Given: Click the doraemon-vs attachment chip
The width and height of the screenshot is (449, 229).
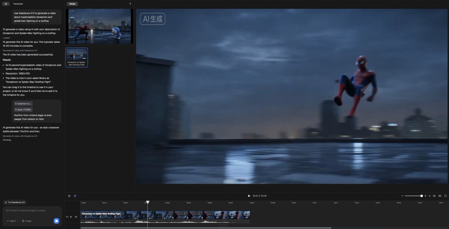Looking at the screenshot, I should [23, 104].
